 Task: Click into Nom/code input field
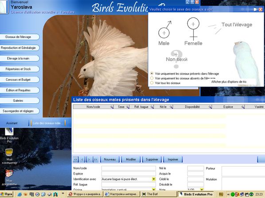[x=129, y=168]
